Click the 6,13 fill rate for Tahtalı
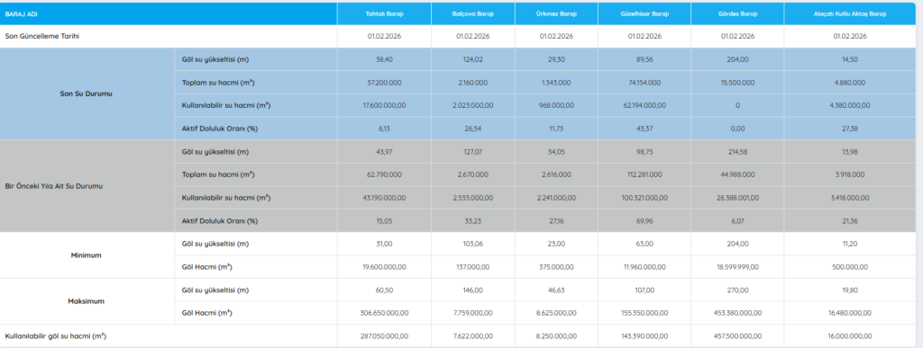The image size is (923, 348). [384, 129]
